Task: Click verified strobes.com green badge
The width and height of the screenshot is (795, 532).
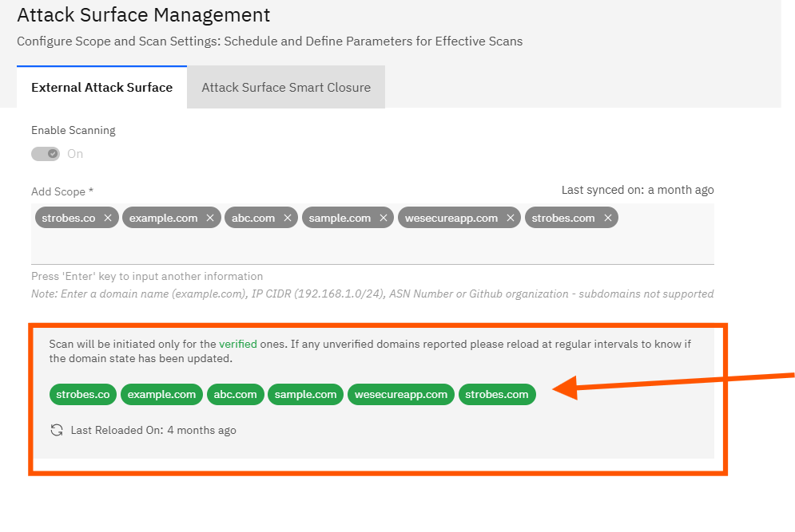Action: [497, 394]
